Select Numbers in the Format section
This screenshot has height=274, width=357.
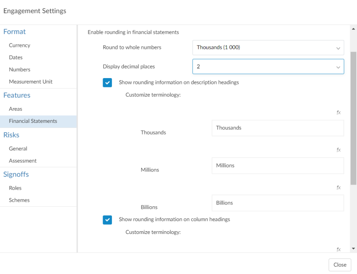pyautogui.click(x=19, y=70)
